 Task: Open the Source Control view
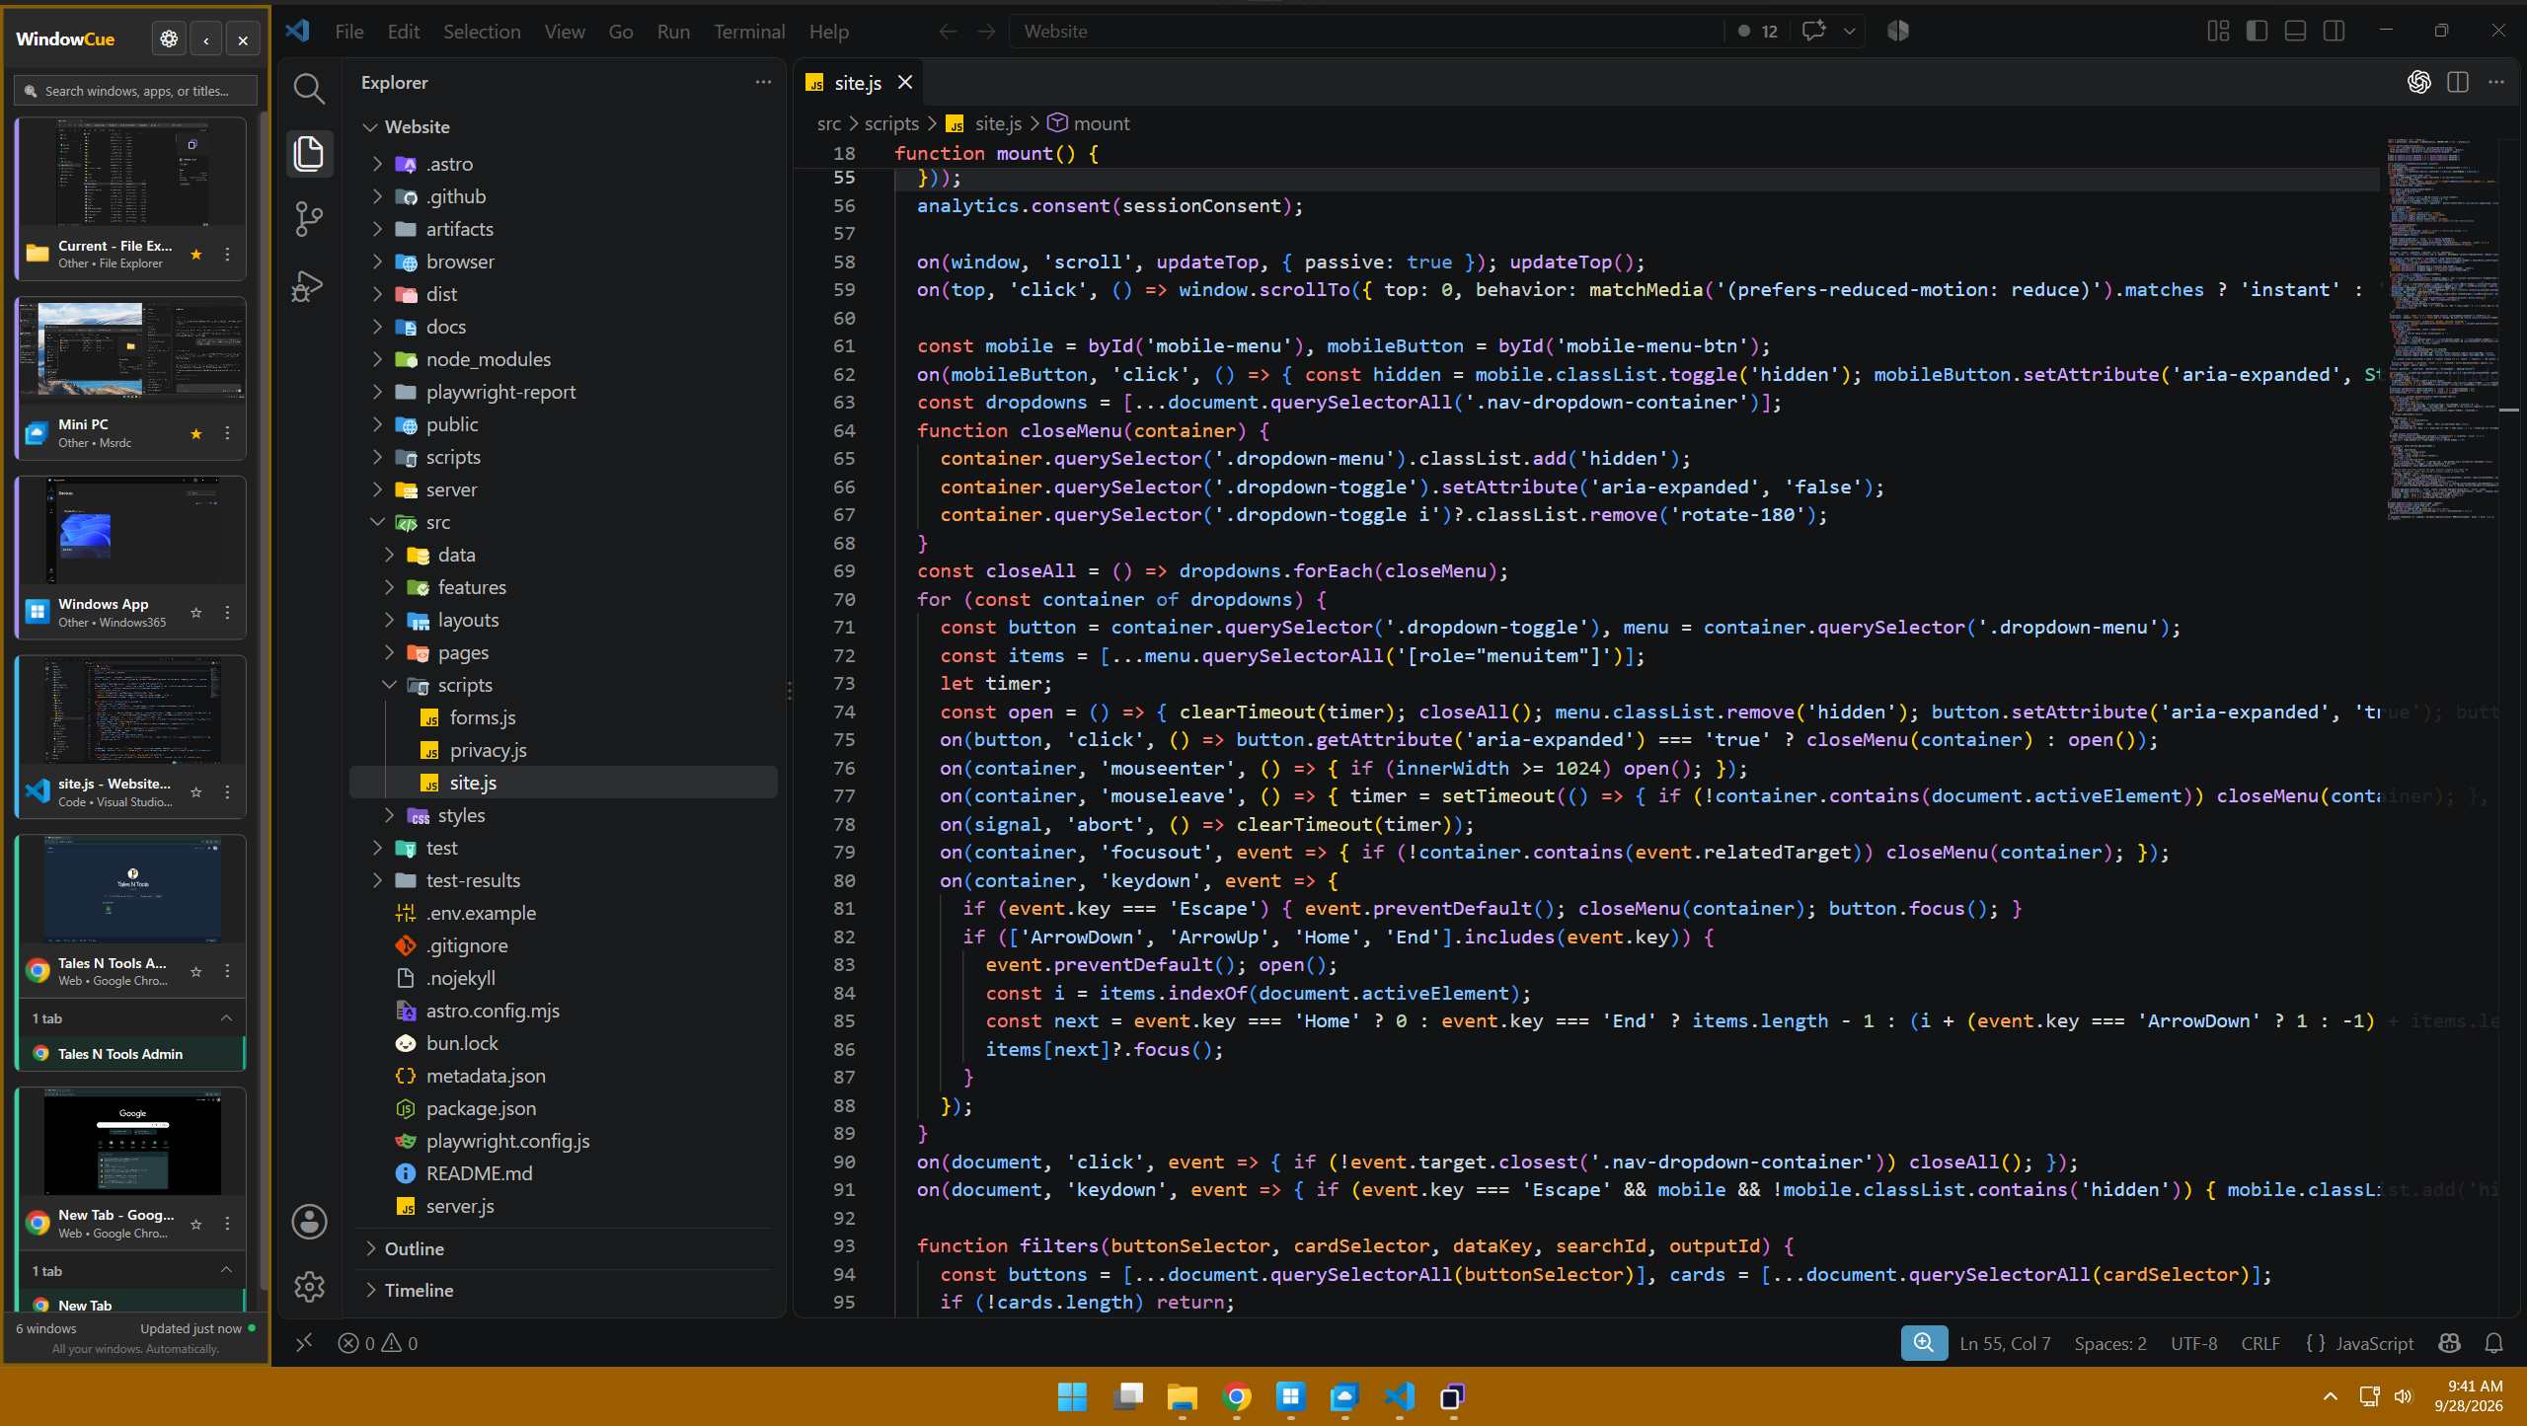pyautogui.click(x=309, y=219)
